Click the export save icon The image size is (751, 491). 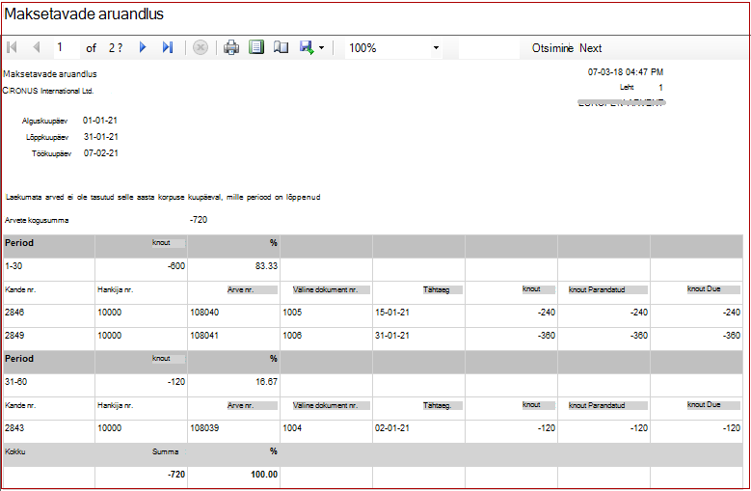pos(307,47)
